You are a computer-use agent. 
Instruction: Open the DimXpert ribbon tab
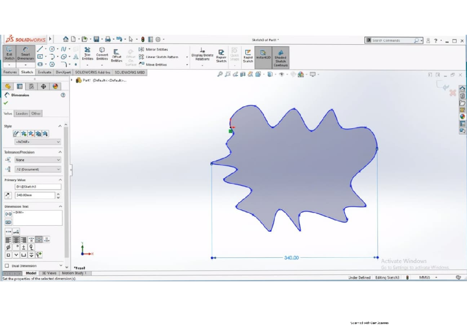[x=63, y=72]
